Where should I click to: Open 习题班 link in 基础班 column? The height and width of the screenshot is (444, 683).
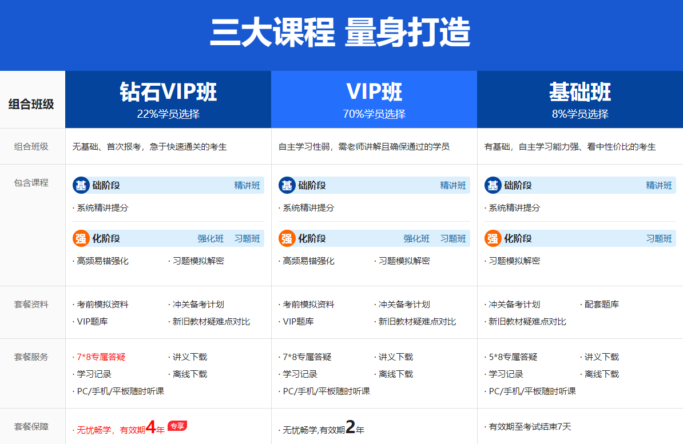click(659, 238)
